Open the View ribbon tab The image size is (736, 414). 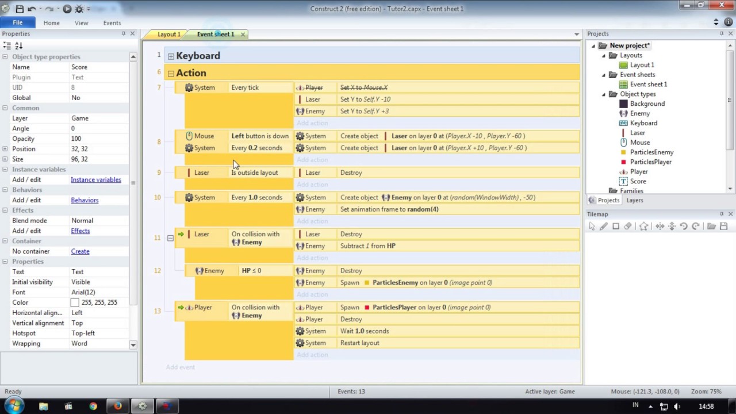point(81,23)
